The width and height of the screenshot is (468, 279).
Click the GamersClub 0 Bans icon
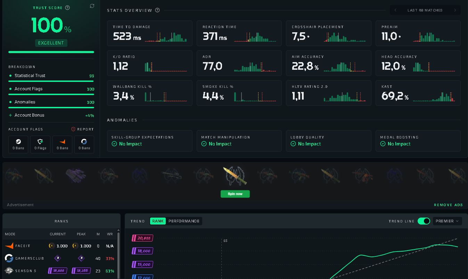[x=84, y=142]
